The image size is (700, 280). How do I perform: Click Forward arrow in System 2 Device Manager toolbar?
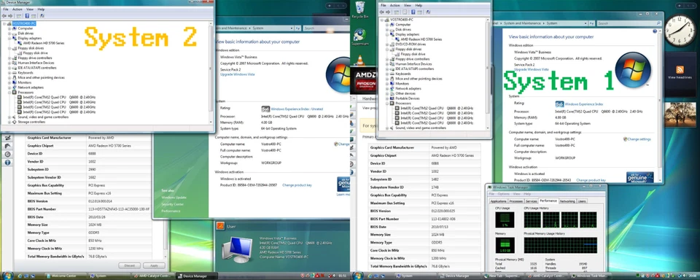[x=9, y=15]
